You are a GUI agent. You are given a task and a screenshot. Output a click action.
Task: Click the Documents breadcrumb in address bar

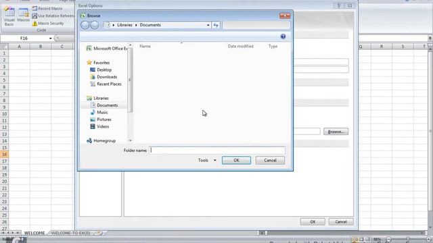150,25
